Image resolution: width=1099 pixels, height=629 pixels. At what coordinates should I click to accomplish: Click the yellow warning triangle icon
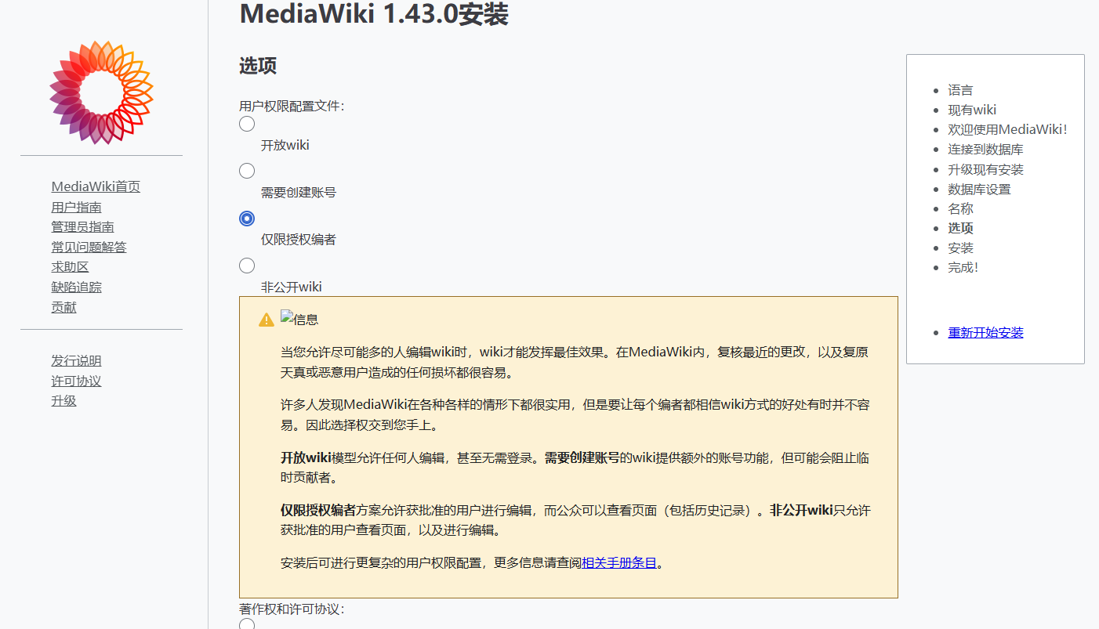pos(267,320)
